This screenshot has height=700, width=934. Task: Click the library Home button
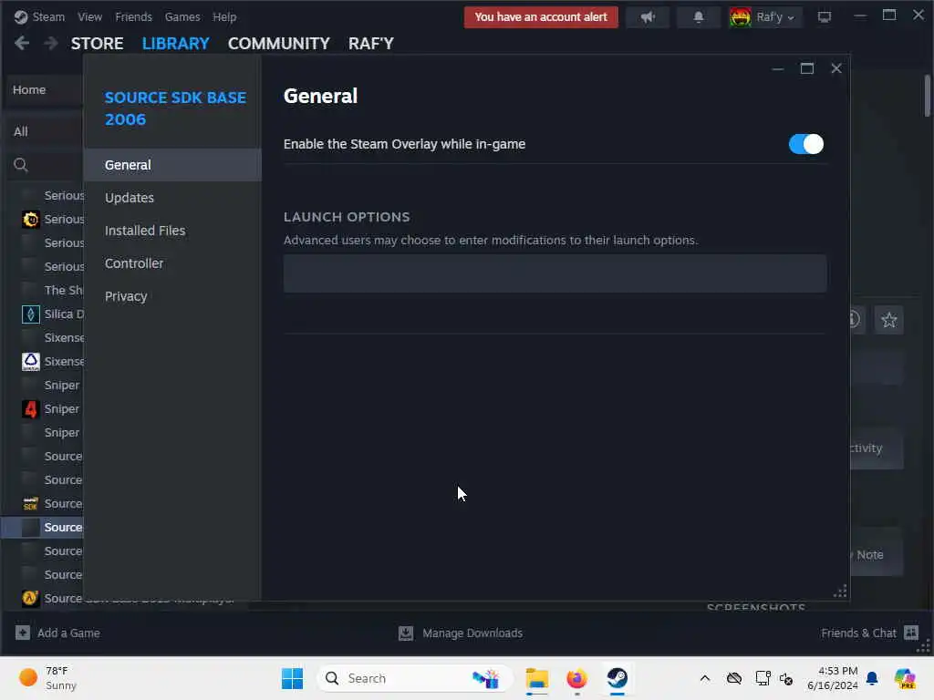tap(43, 90)
